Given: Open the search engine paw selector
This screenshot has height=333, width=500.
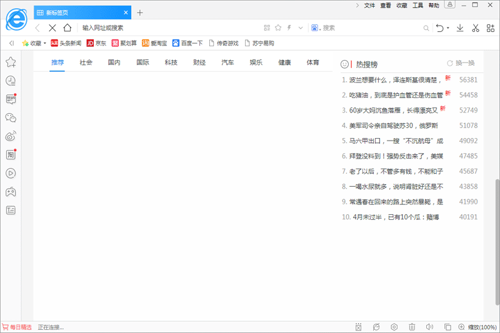Looking at the screenshot, I should pos(316,28).
